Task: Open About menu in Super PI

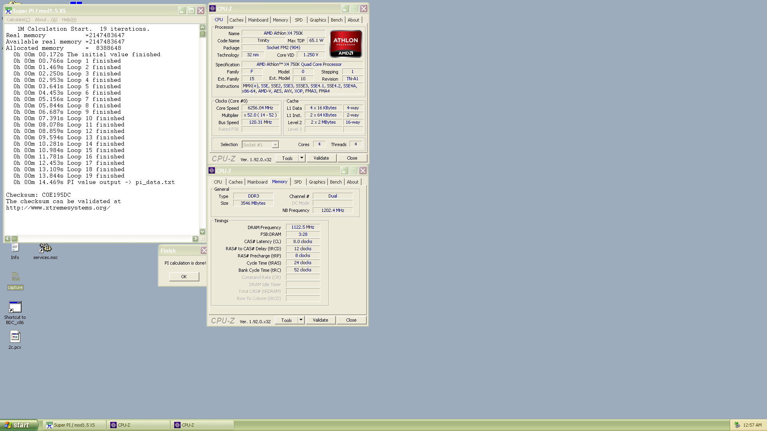Action: [46, 20]
